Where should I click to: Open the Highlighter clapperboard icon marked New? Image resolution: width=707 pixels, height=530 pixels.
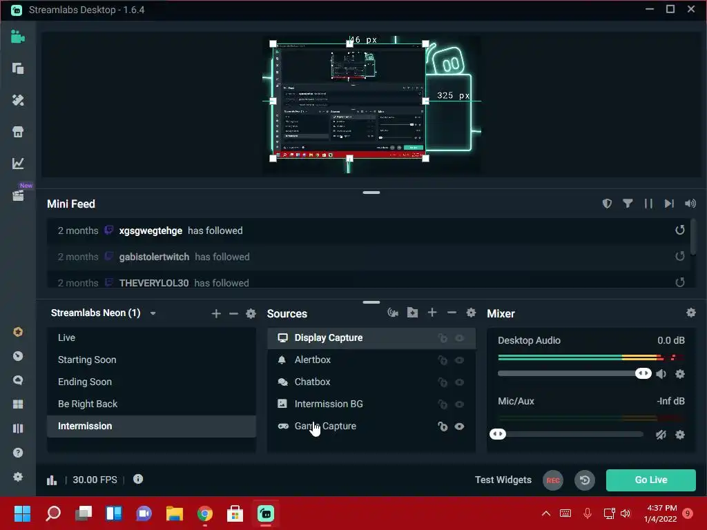[x=19, y=195]
